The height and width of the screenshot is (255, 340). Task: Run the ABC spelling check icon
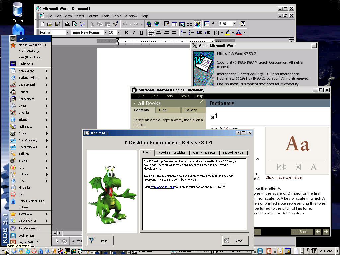pos(82,24)
